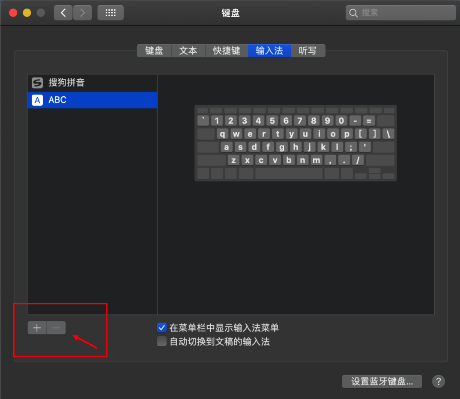Select the 听写 tab
Image resolution: width=460 pixels, height=399 pixels.
(308, 51)
